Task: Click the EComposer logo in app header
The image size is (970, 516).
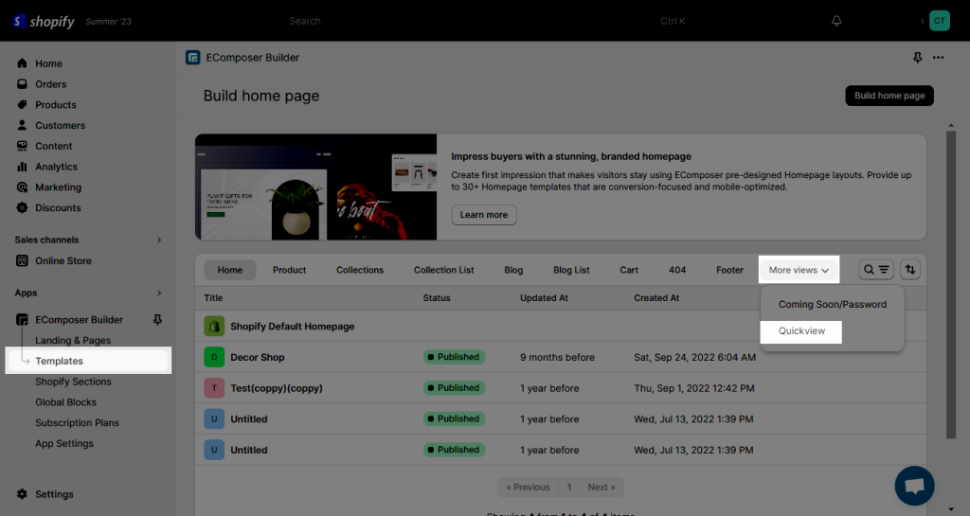Action: tap(193, 58)
